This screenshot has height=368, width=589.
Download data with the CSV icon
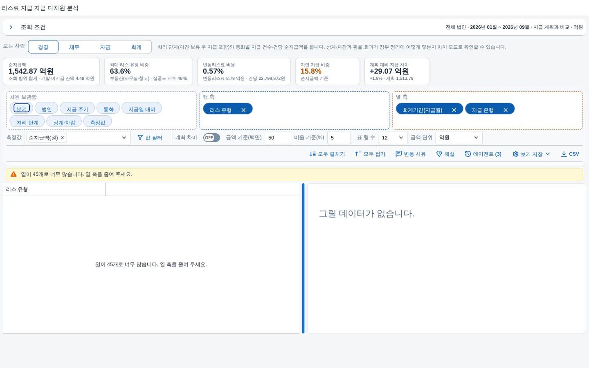tap(564, 154)
